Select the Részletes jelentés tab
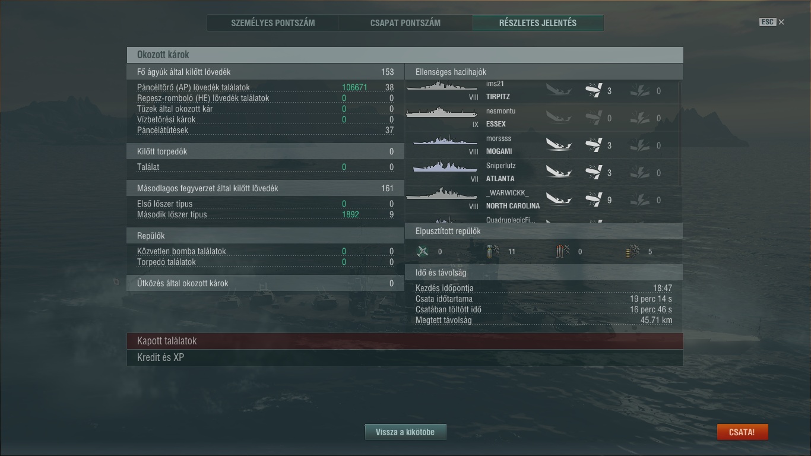 pyautogui.click(x=538, y=23)
